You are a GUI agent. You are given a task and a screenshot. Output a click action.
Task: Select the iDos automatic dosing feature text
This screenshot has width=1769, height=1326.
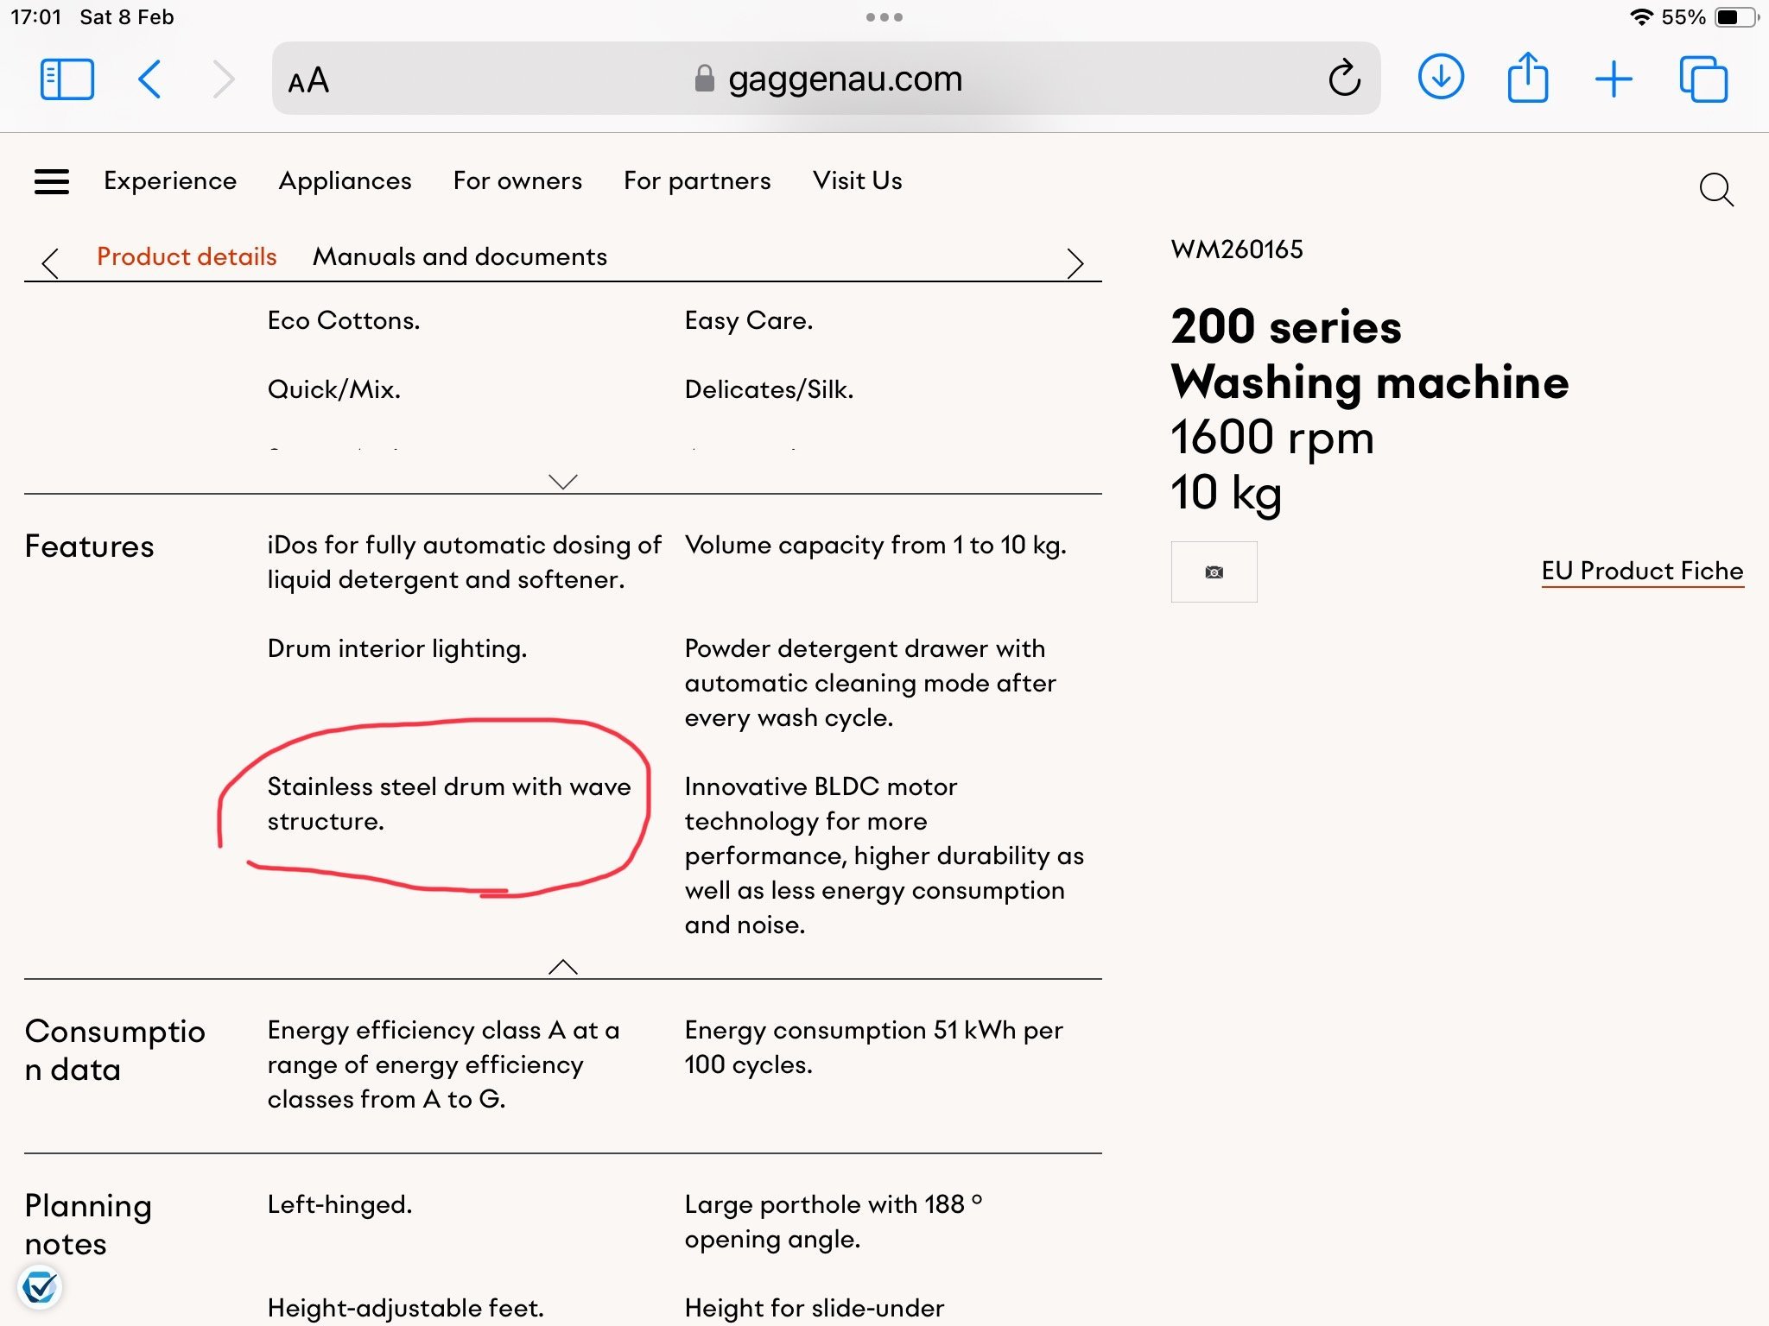pyautogui.click(x=465, y=562)
